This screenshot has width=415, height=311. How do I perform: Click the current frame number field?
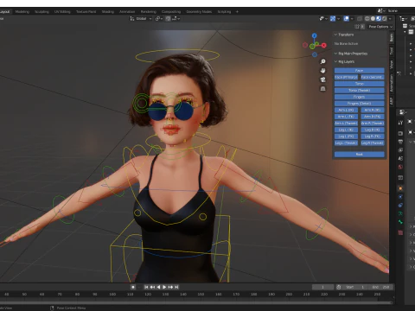(x=322, y=287)
